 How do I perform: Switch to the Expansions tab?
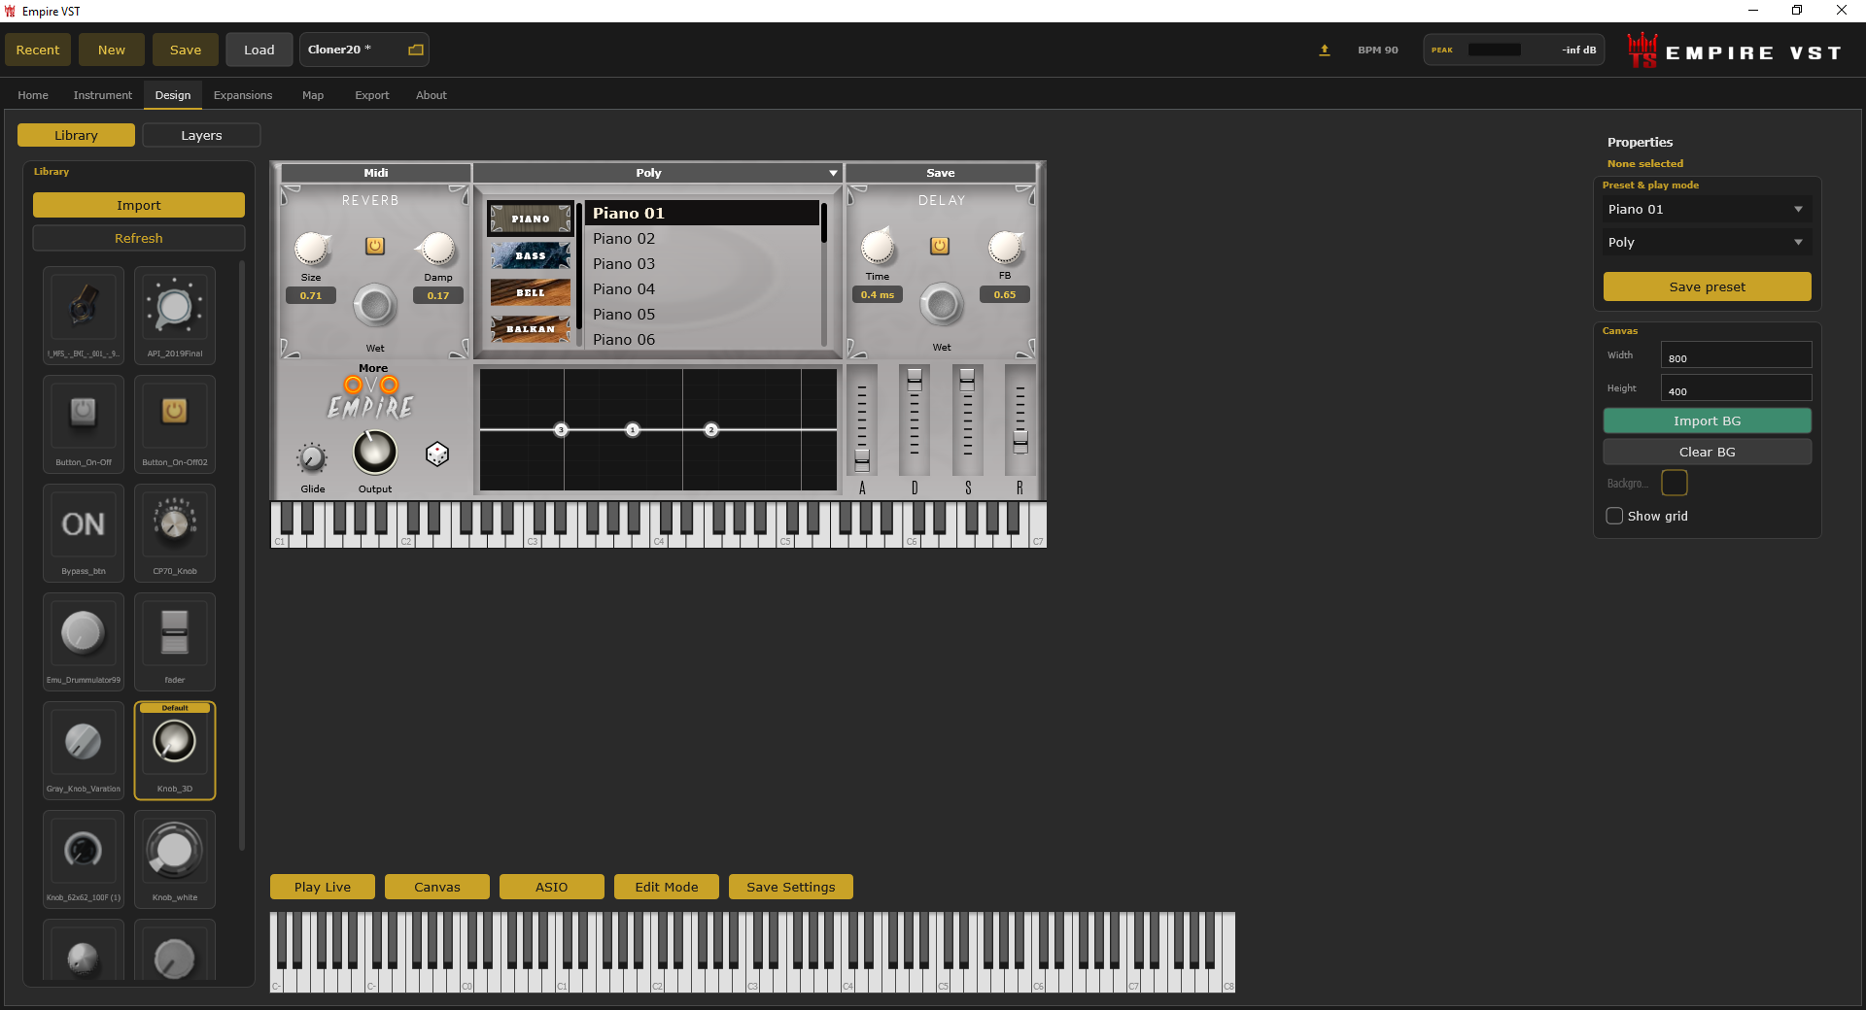[x=243, y=95]
